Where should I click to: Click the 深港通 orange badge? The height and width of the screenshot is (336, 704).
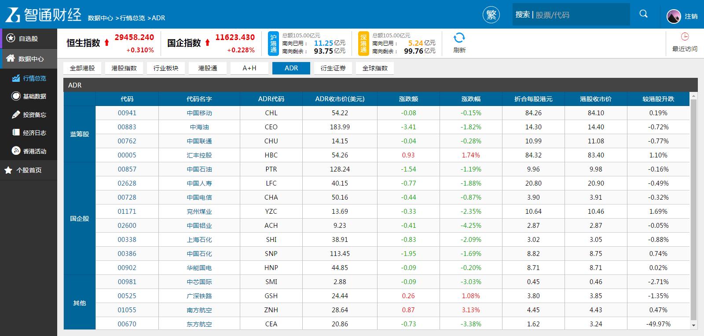[x=363, y=43]
